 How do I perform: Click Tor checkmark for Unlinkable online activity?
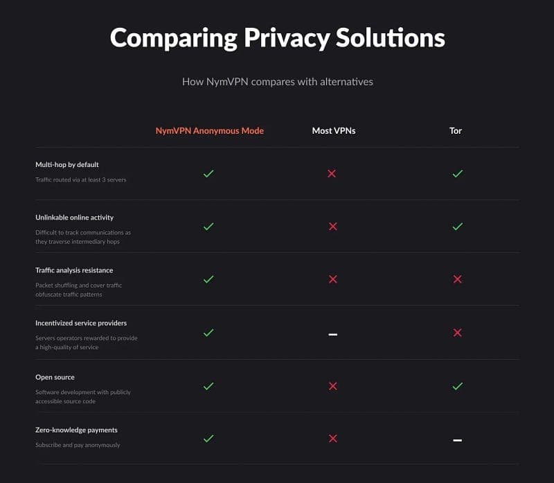click(x=457, y=226)
